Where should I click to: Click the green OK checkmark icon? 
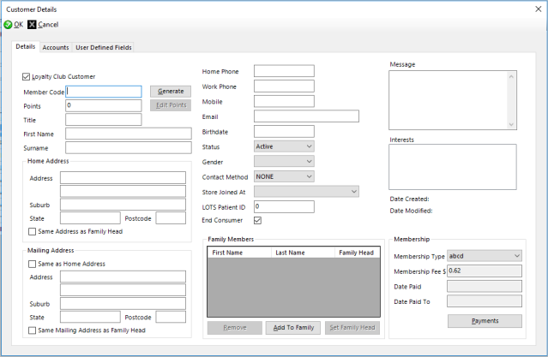[x=8, y=25]
